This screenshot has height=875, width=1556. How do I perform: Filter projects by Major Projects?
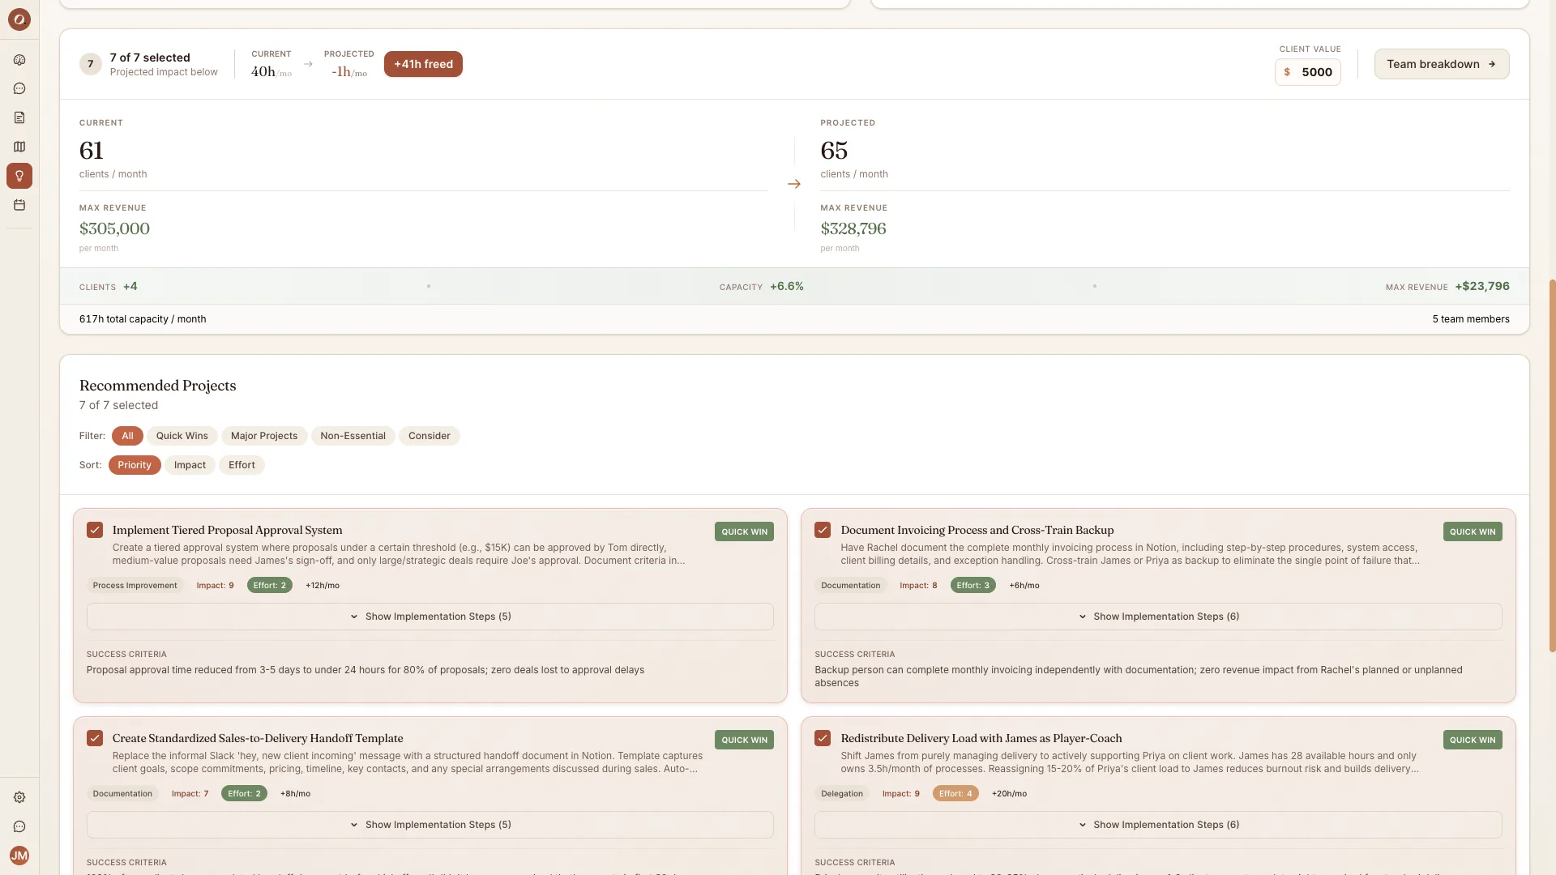pyautogui.click(x=264, y=436)
